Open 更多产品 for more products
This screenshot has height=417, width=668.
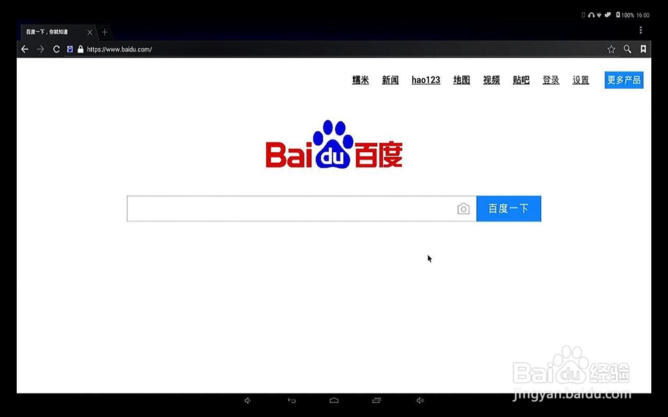coord(623,79)
